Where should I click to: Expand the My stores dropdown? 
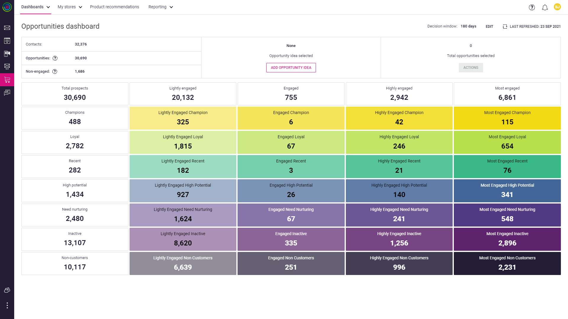click(70, 7)
